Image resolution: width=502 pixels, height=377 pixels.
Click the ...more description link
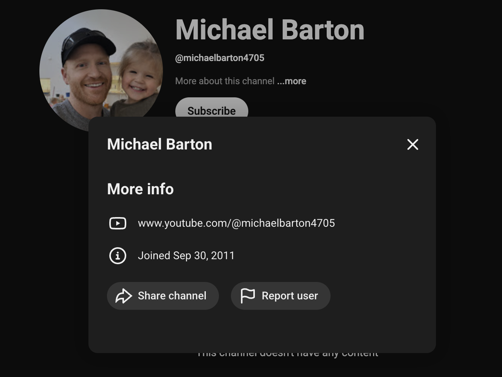[x=292, y=81]
